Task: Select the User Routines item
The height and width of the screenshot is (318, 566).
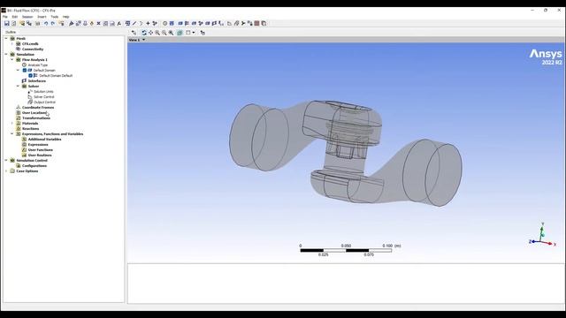Action: tap(40, 155)
